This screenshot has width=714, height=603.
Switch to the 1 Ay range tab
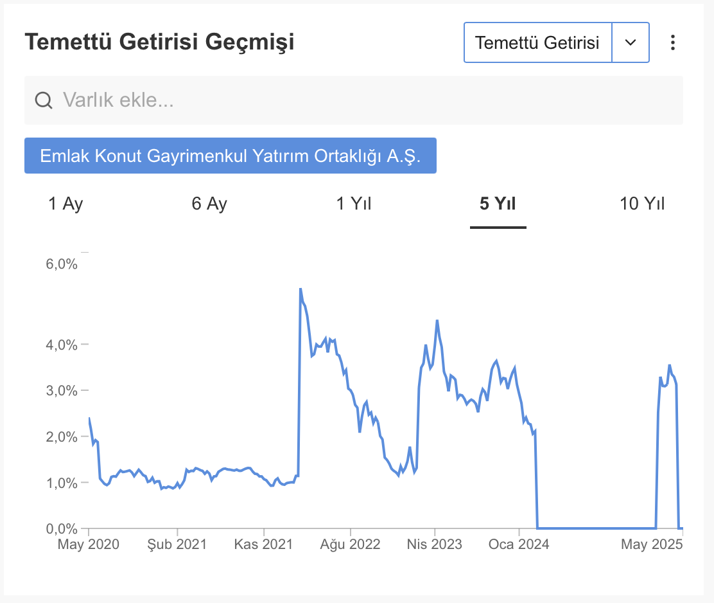tap(65, 204)
